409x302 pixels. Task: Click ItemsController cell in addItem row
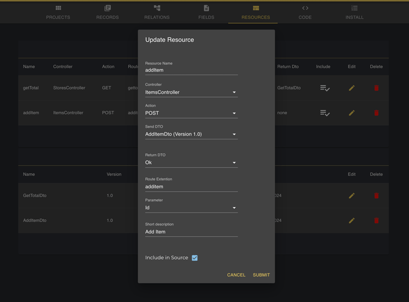click(68, 112)
